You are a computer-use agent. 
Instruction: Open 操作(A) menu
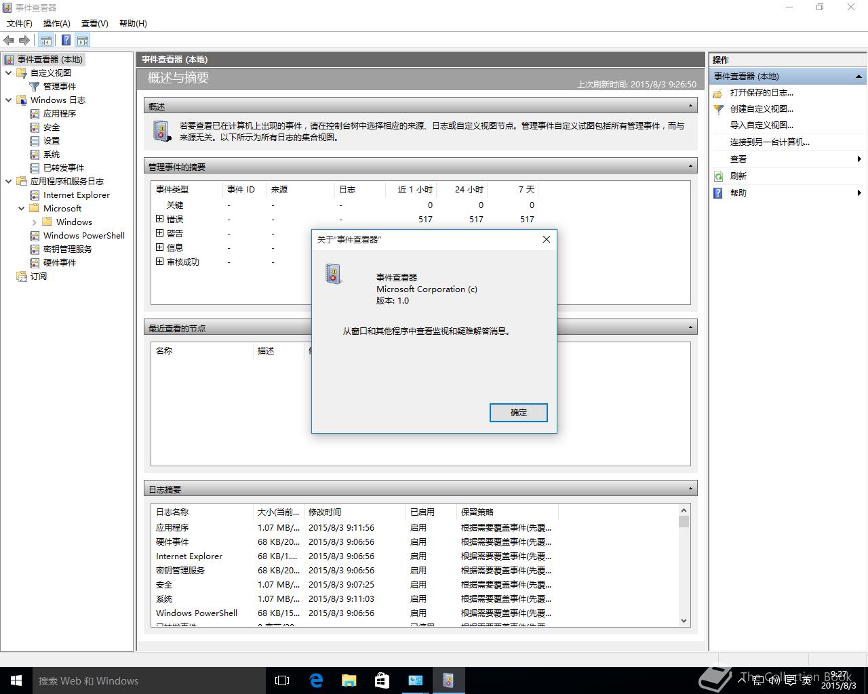[x=57, y=23]
